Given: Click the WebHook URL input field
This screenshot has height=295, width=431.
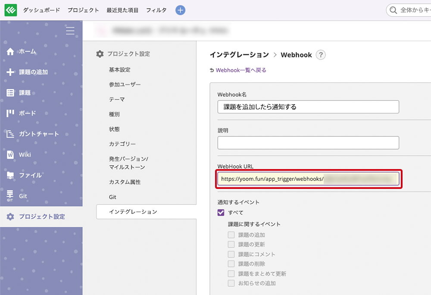Looking at the screenshot, I should click(x=308, y=179).
